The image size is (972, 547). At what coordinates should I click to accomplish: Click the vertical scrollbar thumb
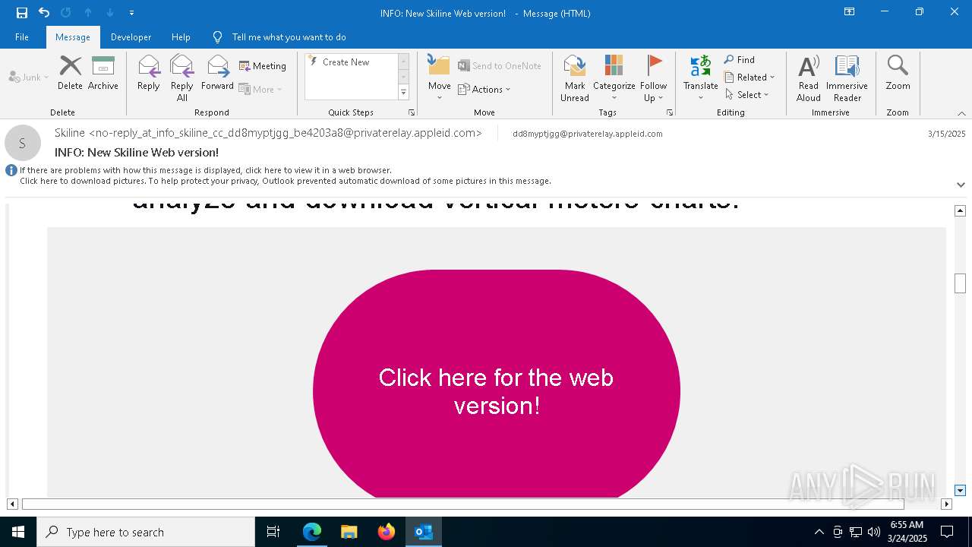(960, 283)
